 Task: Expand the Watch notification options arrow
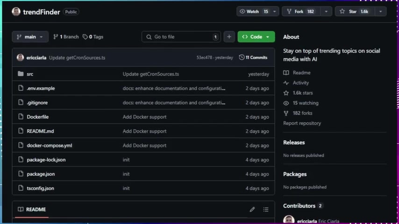[274, 12]
